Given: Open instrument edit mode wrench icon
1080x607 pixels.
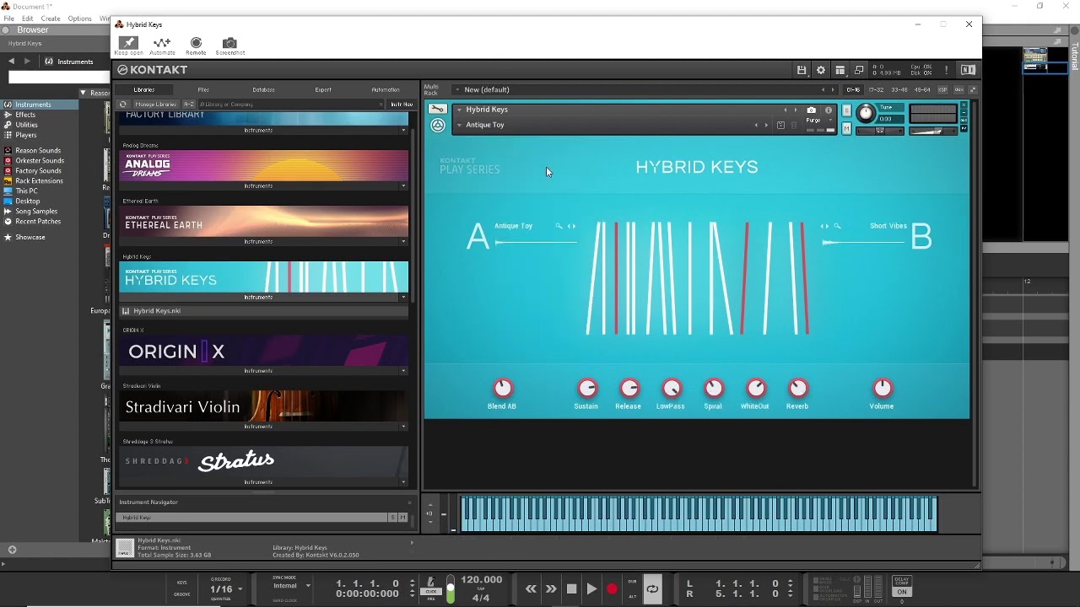Looking at the screenshot, I should 437,109.
